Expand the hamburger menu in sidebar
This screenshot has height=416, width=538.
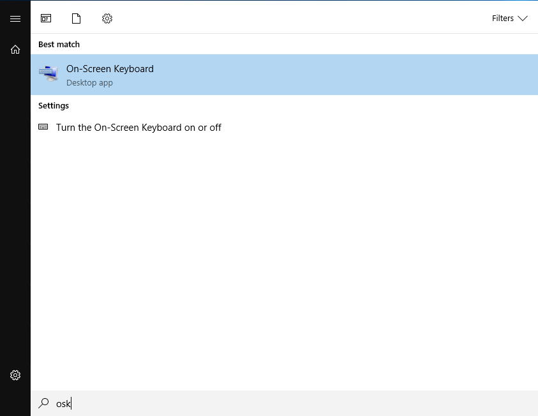click(x=15, y=19)
